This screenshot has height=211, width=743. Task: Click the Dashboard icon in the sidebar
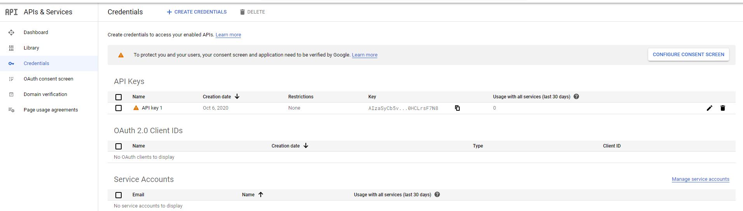(11, 33)
